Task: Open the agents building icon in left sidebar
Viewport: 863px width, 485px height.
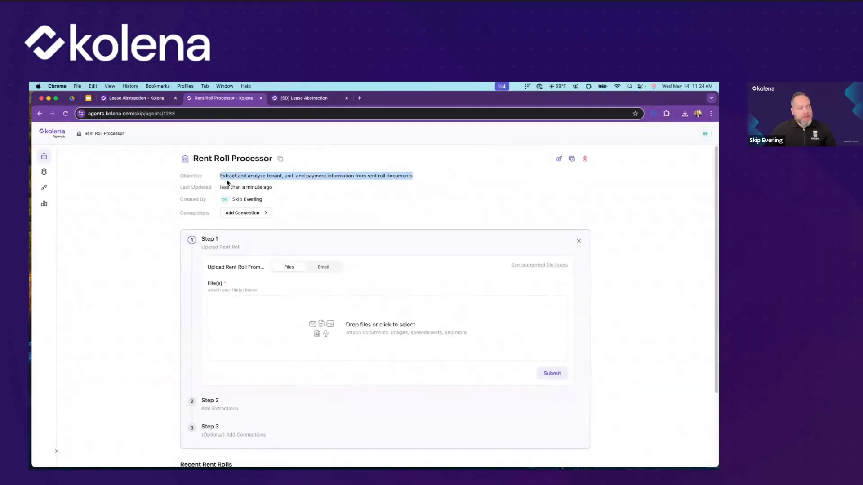Action: [x=44, y=156]
